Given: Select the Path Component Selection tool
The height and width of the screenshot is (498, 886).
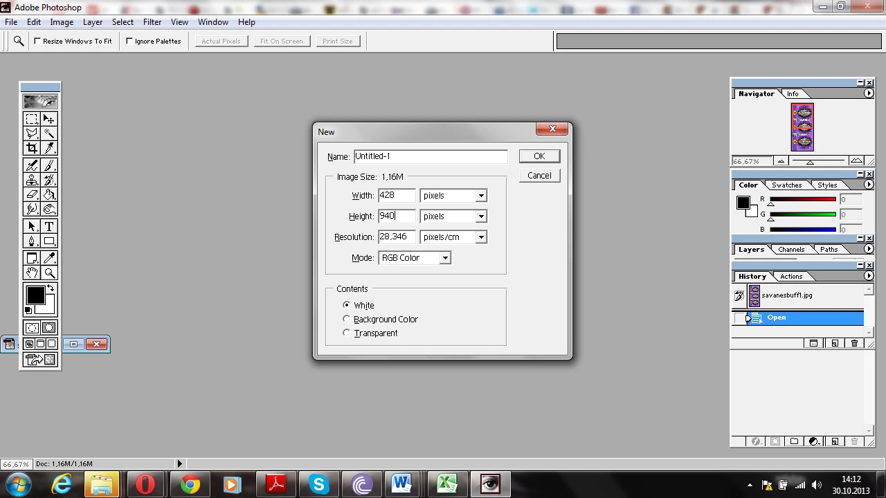Looking at the screenshot, I should (32, 226).
